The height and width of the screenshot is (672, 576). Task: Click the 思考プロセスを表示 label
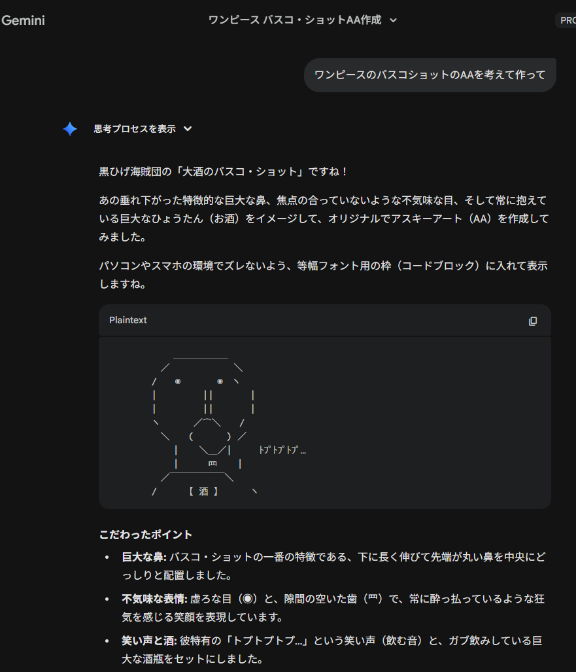coord(135,129)
